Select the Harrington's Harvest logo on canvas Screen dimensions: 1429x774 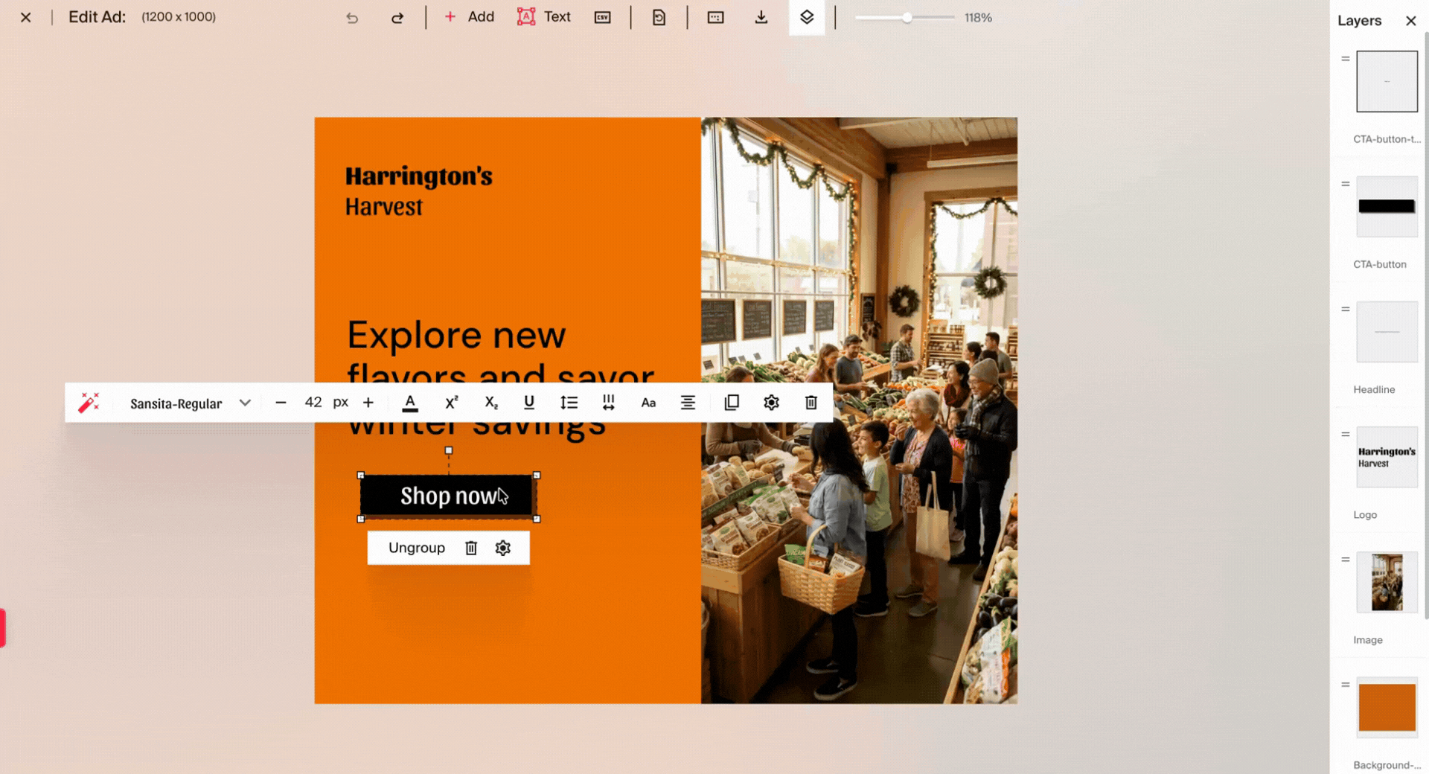tap(418, 191)
